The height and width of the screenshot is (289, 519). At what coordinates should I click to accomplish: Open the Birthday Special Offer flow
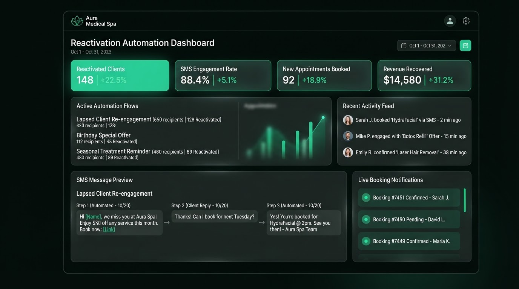click(107, 138)
